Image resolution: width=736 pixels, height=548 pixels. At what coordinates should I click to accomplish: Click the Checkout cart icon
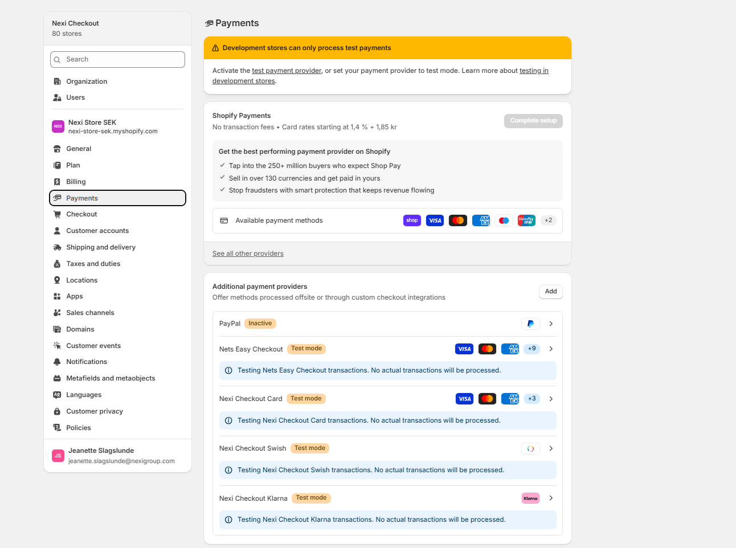[x=57, y=214]
